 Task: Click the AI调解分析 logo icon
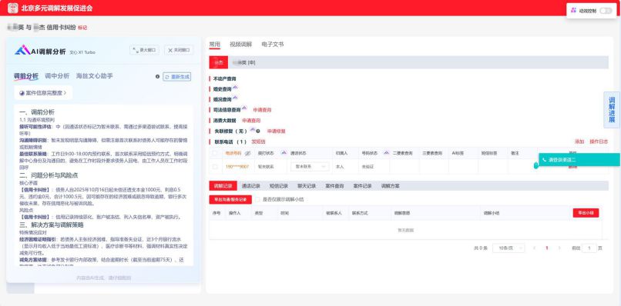point(22,50)
